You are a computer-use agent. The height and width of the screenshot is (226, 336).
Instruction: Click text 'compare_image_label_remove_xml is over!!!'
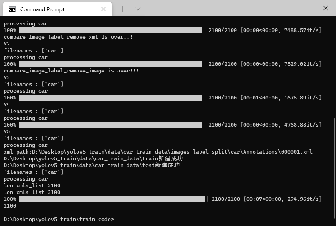[68, 37]
